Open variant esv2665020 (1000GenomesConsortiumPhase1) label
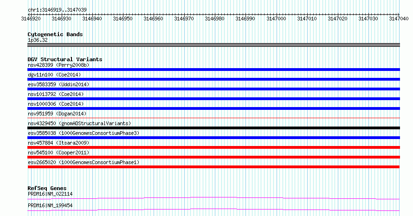 [x=84, y=162]
